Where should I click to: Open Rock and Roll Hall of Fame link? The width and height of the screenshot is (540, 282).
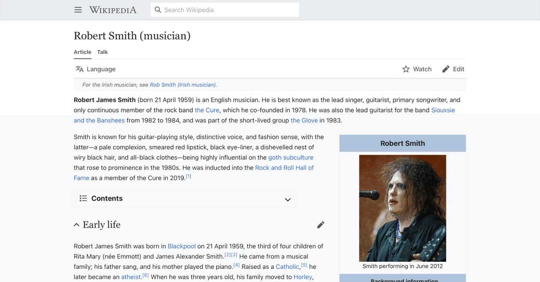pos(284,168)
